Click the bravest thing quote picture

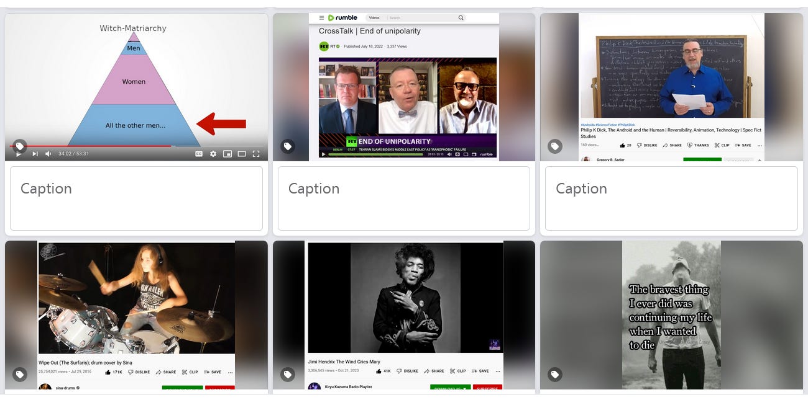671,315
